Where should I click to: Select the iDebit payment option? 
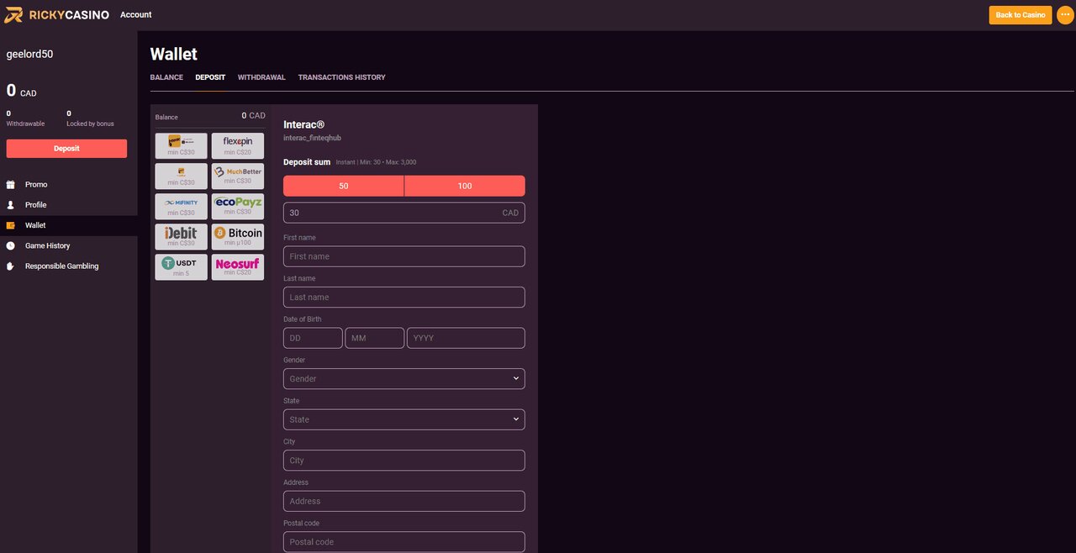pos(181,236)
